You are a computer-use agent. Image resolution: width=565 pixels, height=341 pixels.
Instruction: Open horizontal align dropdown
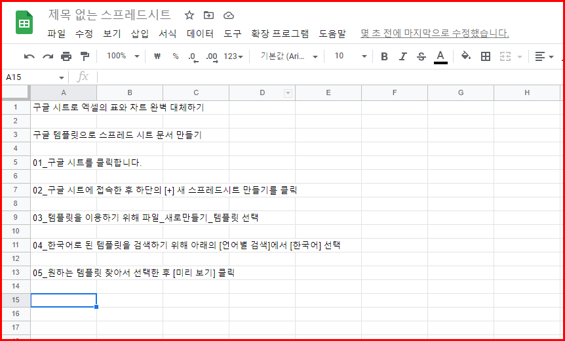(x=544, y=56)
